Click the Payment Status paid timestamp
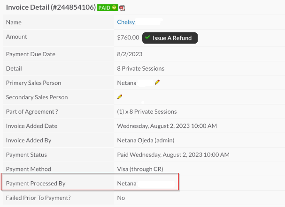The image size is (285, 207). point(173,155)
